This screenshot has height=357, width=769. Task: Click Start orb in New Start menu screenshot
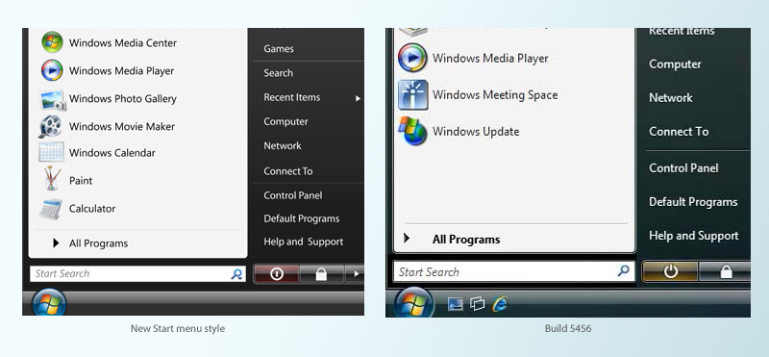[49, 302]
